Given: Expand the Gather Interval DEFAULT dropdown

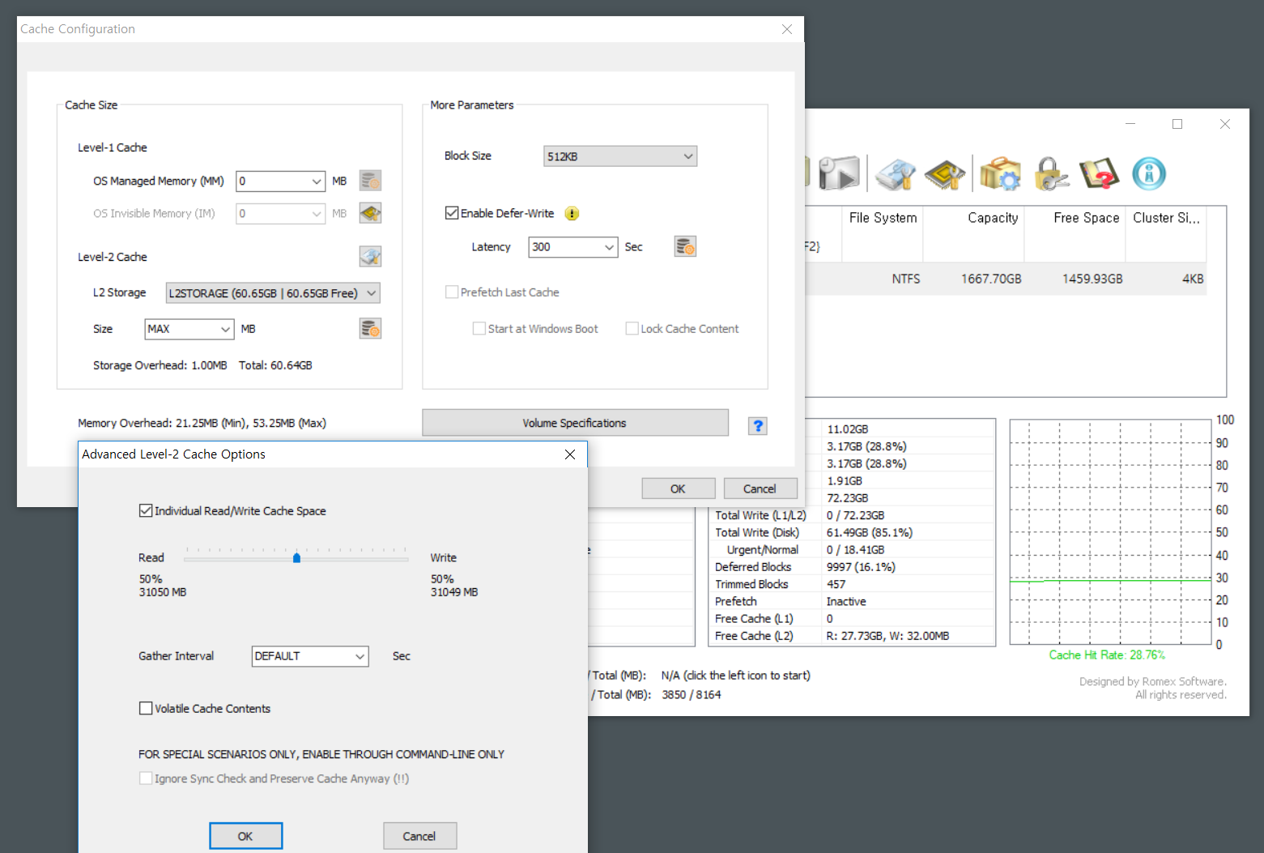Looking at the screenshot, I should point(310,656).
